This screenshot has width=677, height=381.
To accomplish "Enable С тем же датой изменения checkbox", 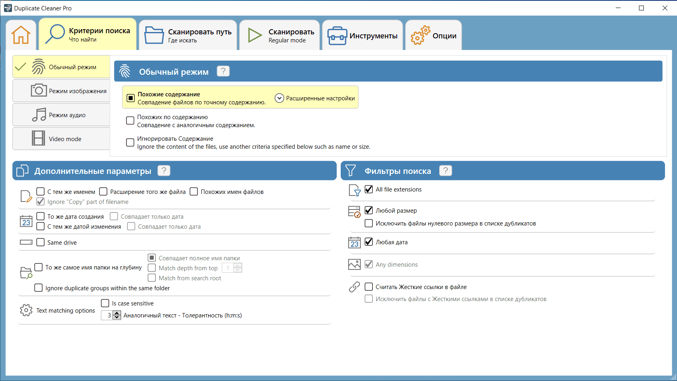I will [40, 226].
